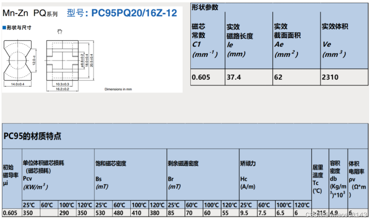Click the '形状参数' table title
The height and width of the screenshot is (221, 373).
pos(205,7)
